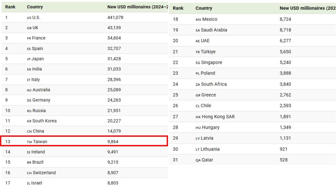Click the HK code beside Hong Kong SAR
The image size is (336, 189).
click(x=198, y=117)
